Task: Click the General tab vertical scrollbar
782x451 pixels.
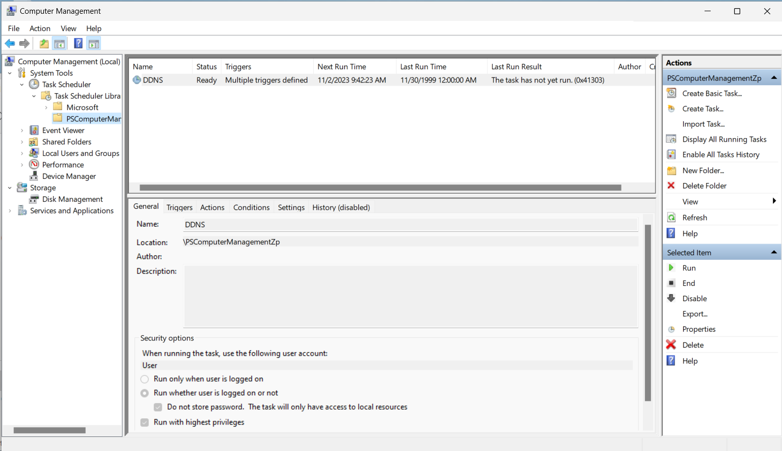Action: (x=648, y=313)
